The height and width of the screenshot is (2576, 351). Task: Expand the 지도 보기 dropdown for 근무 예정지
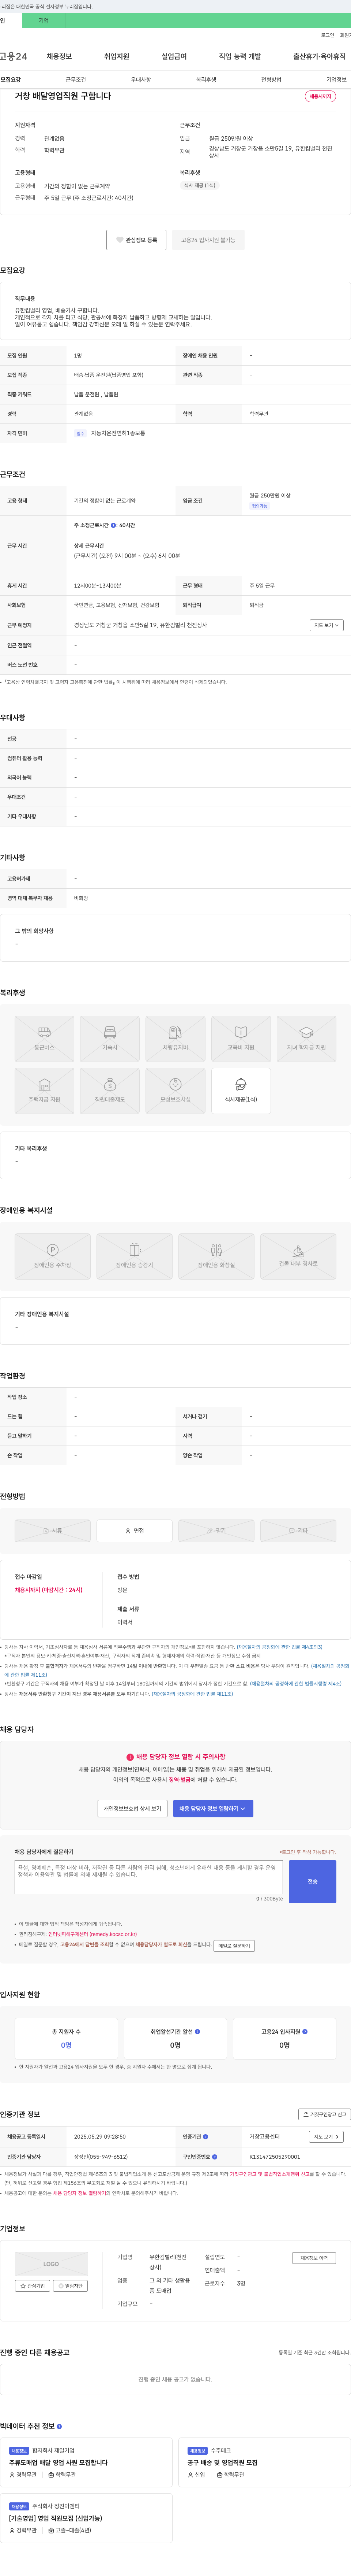326,625
